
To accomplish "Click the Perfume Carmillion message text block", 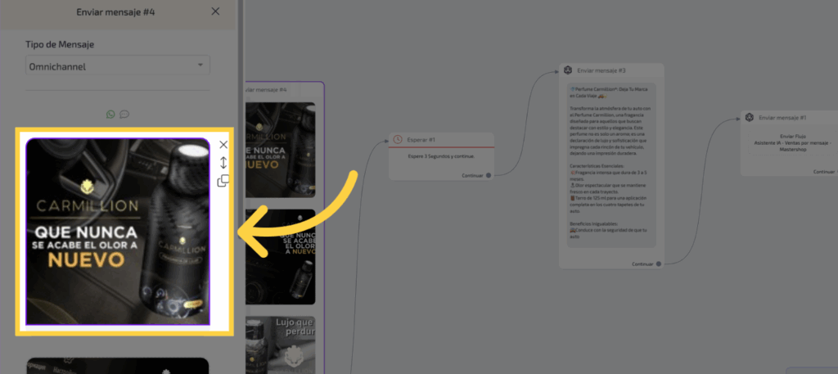I will tap(610, 164).
